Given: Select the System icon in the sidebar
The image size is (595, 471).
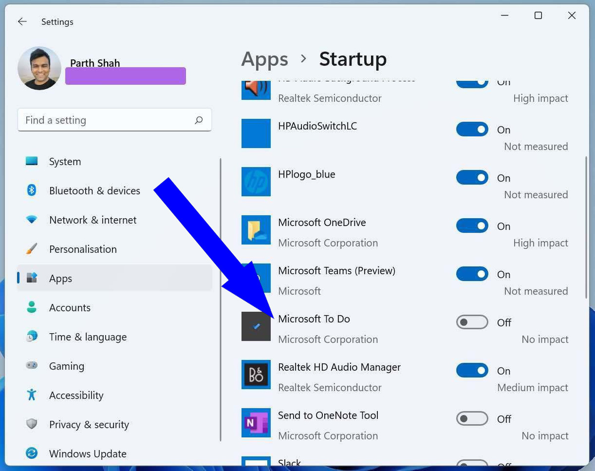Looking at the screenshot, I should coord(31,161).
